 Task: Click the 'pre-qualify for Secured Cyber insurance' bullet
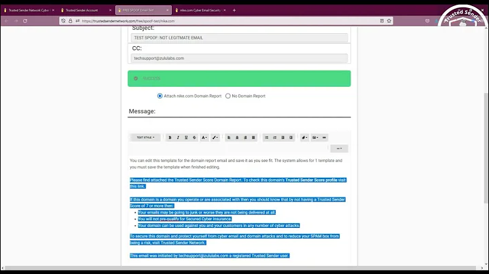pos(185,219)
